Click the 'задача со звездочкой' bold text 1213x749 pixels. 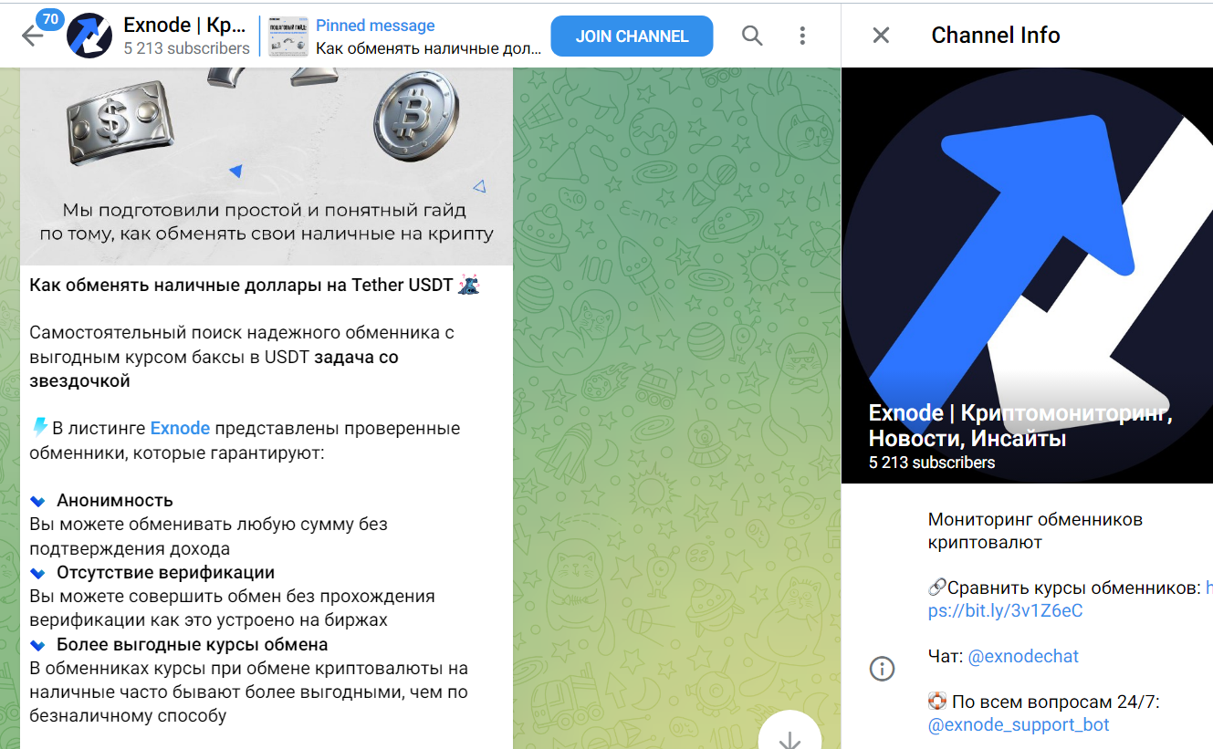pos(214,369)
